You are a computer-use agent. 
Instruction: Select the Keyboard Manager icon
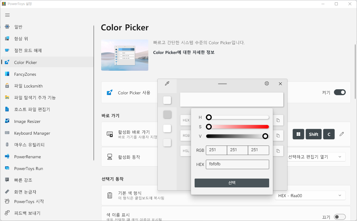click(x=7, y=133)
